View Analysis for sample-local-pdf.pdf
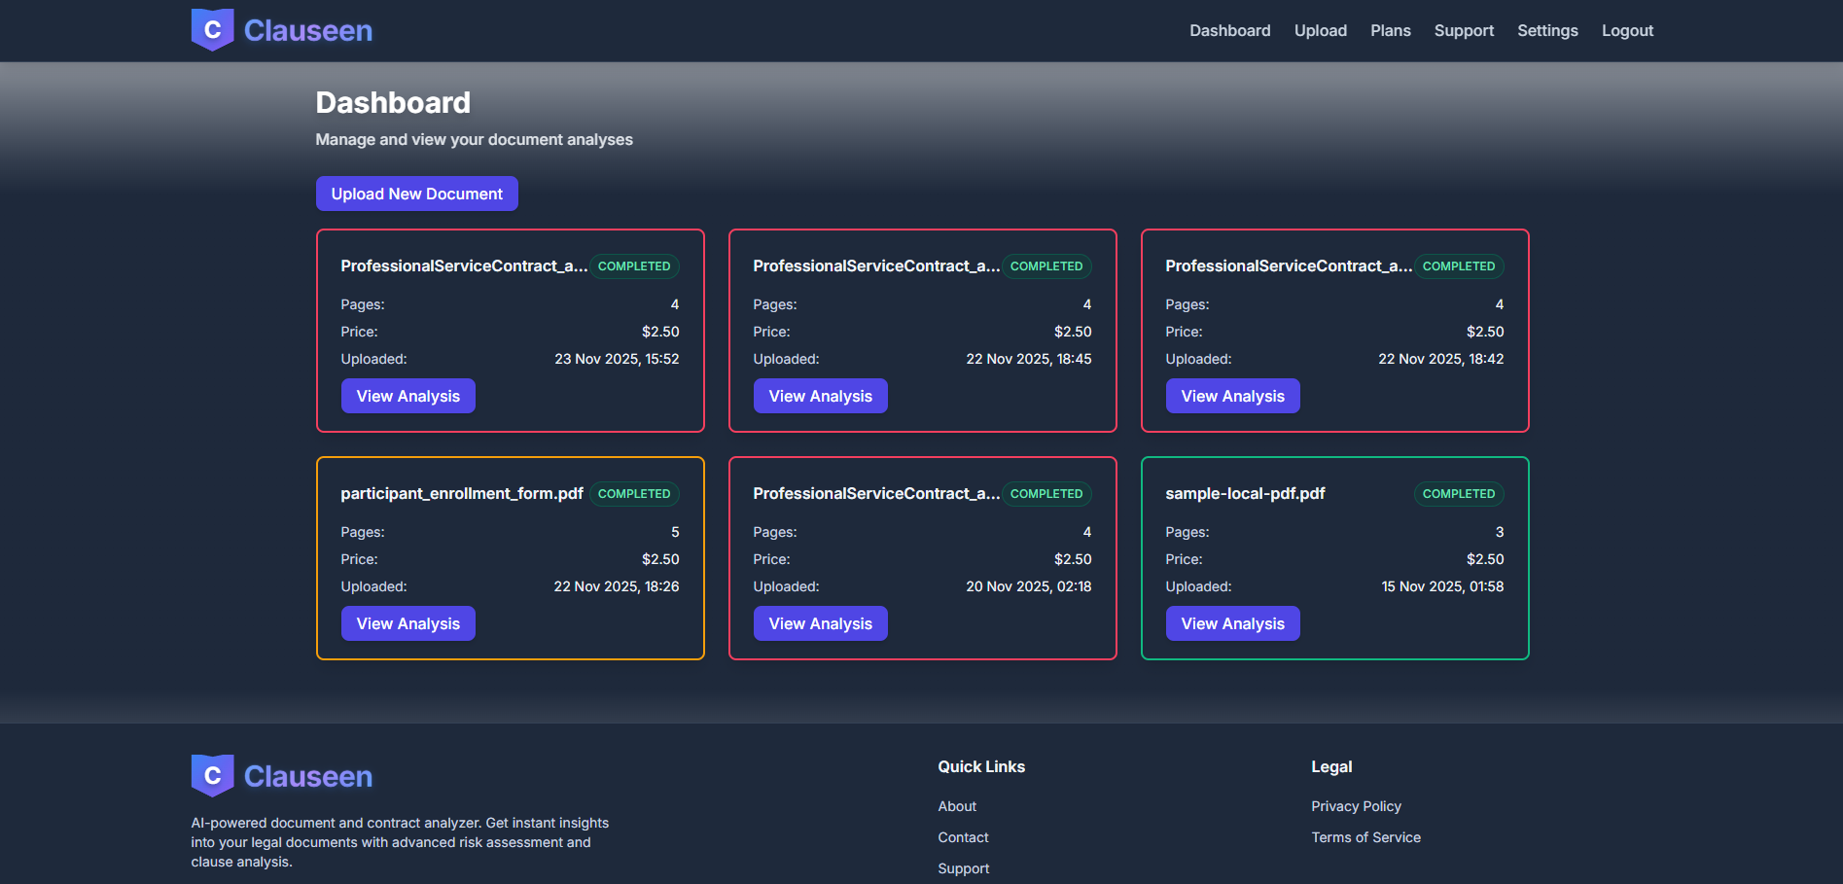The height and width of the screenshot is (884, 1843). [x=1233, y=623]
